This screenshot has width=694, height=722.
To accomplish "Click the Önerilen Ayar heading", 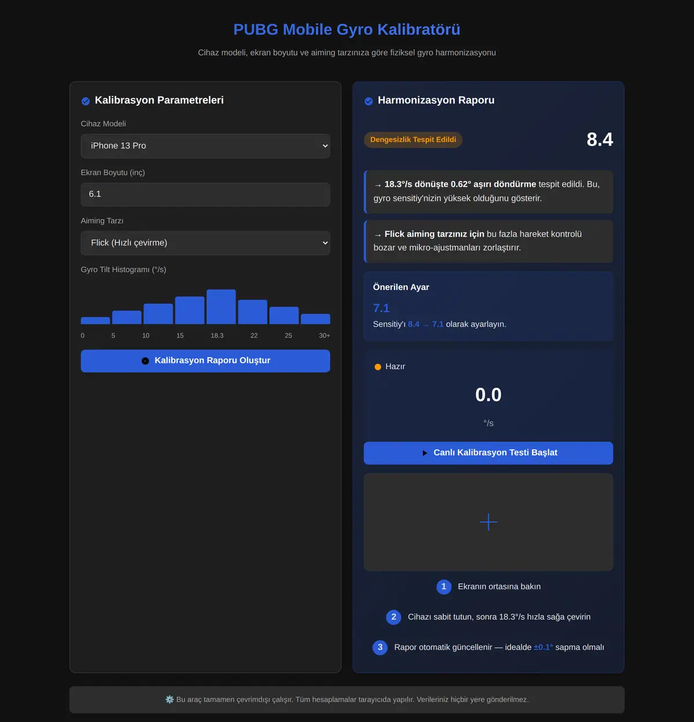I will pyautogui.click(x=401, y=287).
